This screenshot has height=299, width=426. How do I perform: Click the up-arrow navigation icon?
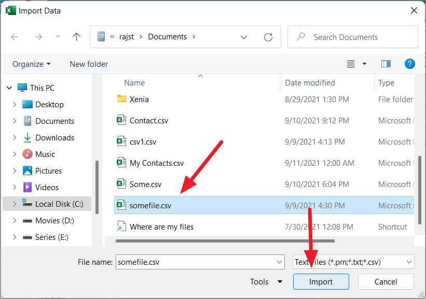[76, 37]
